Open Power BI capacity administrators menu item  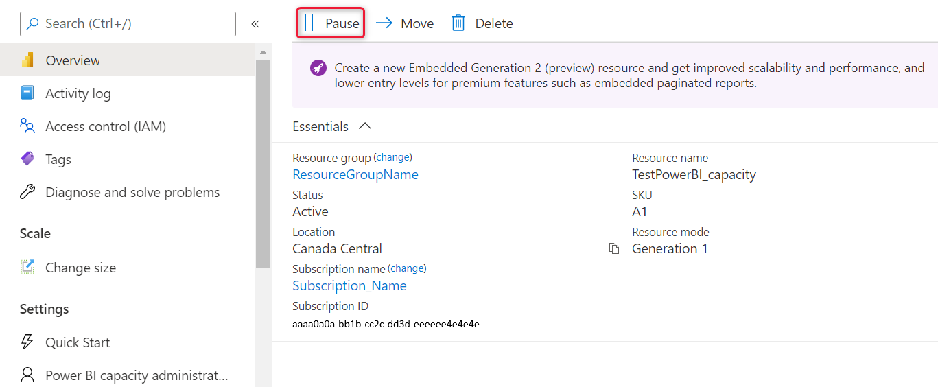pos(136,375)
